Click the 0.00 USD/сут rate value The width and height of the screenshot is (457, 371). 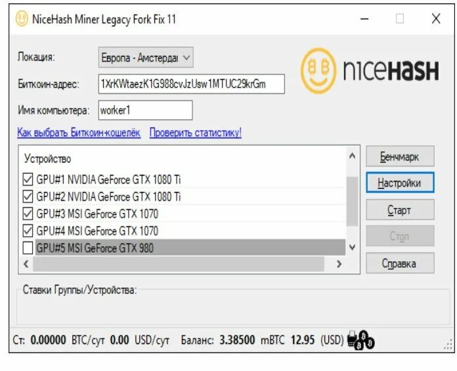[140, 340]
